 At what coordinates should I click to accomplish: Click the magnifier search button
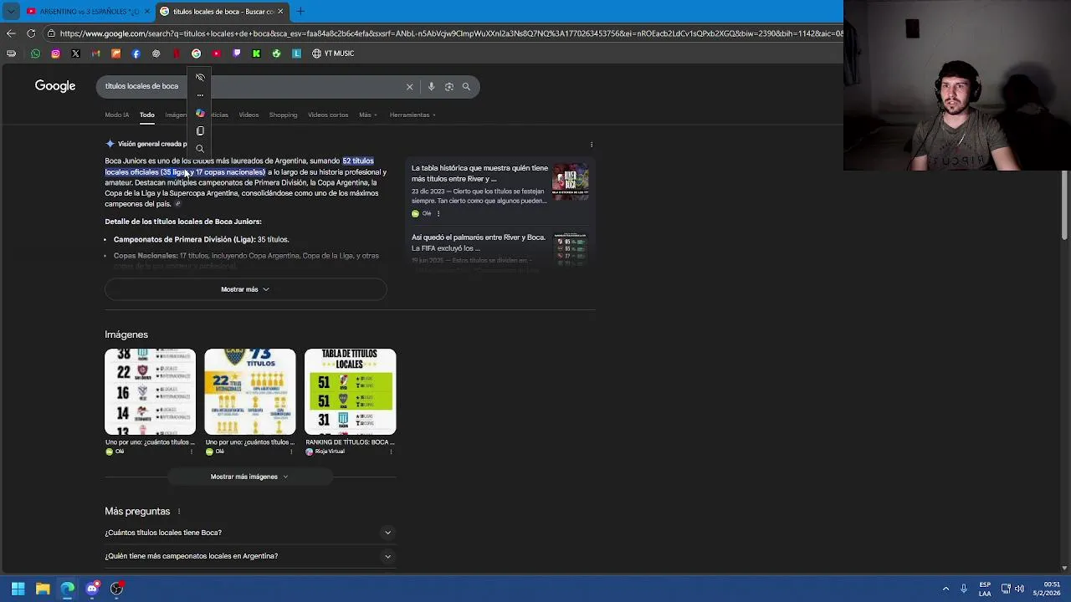[466, 86]
